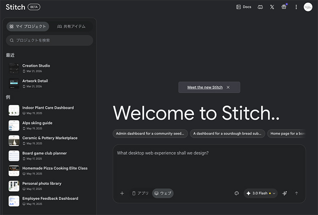This screenshot has width=318, height=215.
Task: Open the gift box what's new icon
Action: (x=284, y=7)
